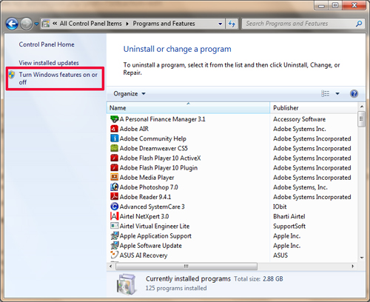Select Adobe Flash Player 10 ActiveX icon
This screenshot has height=302, width=370.
114,158
